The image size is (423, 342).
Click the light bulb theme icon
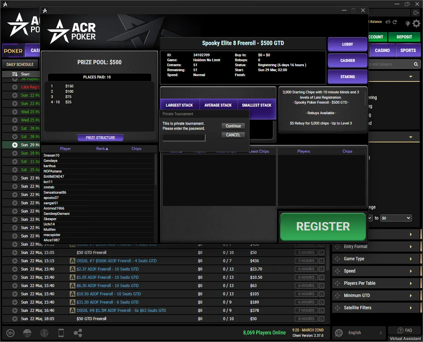point(407,23)
